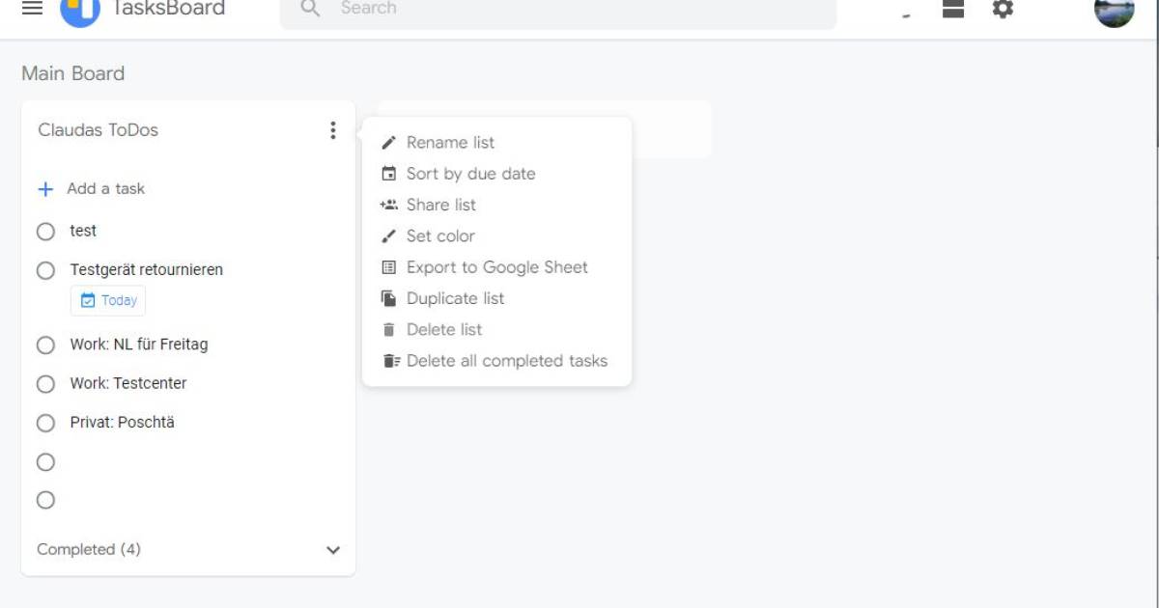Open the settings gear icon
This screenshot has width=1159, height=608.
coord(1003,10)
